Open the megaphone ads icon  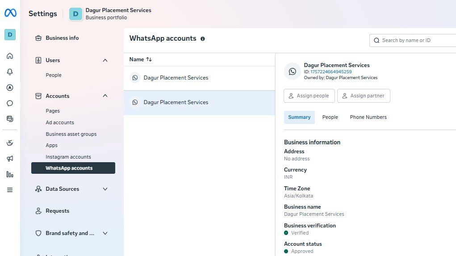click(x=10, y=159)
